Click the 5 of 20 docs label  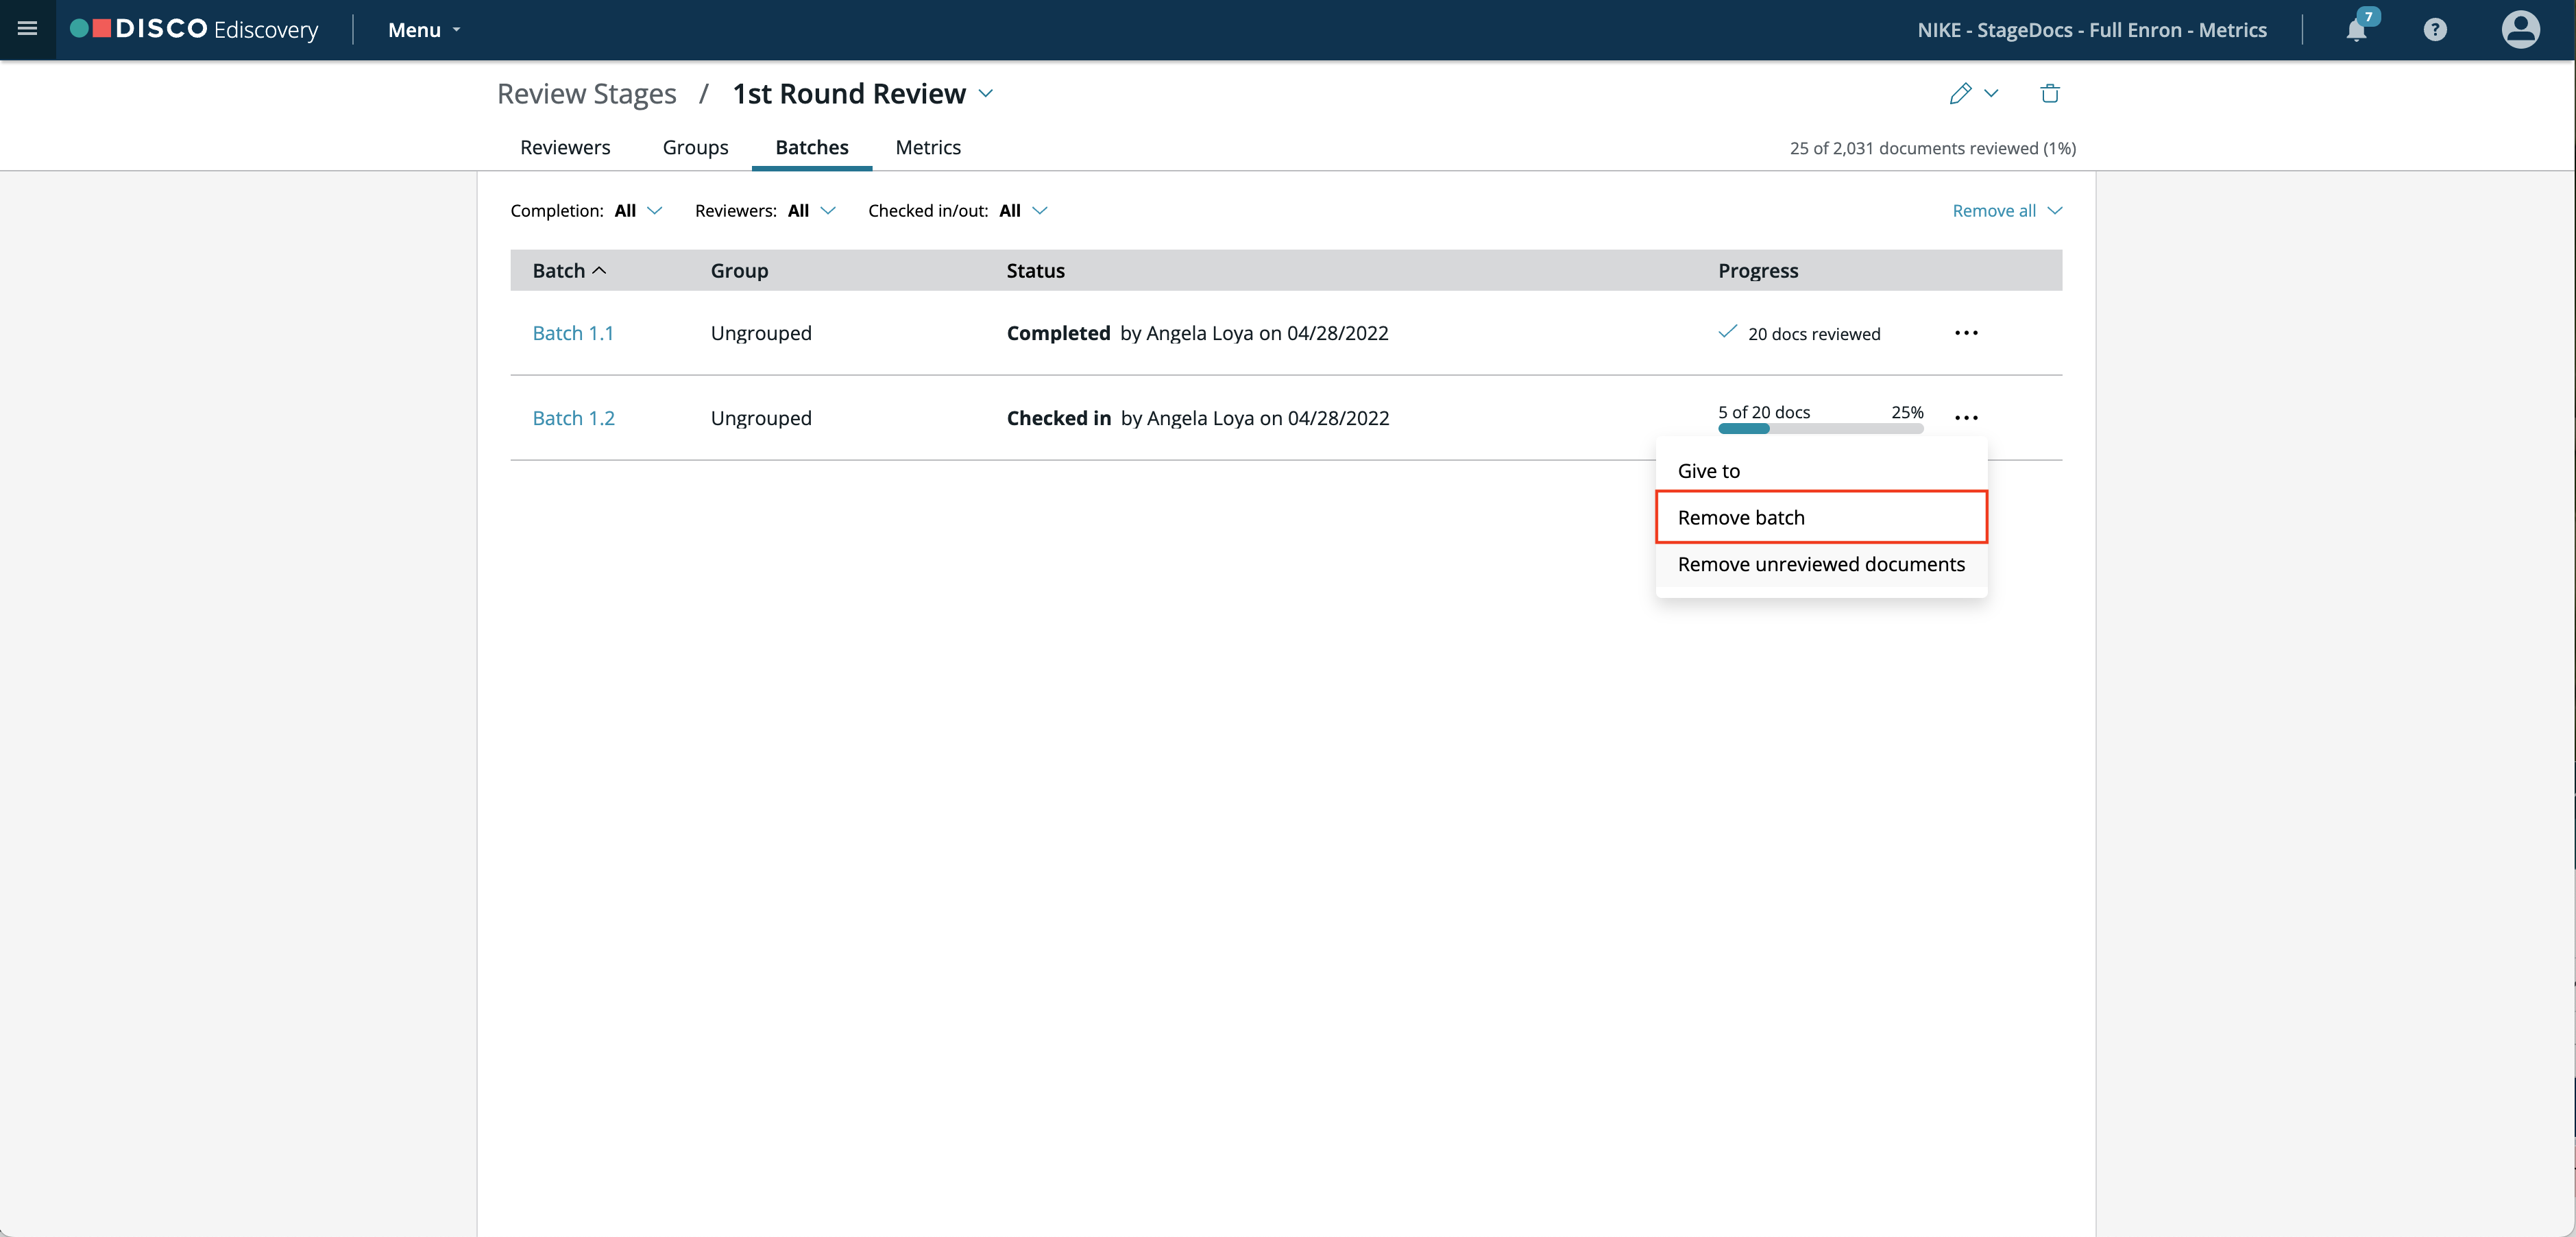1764,412
